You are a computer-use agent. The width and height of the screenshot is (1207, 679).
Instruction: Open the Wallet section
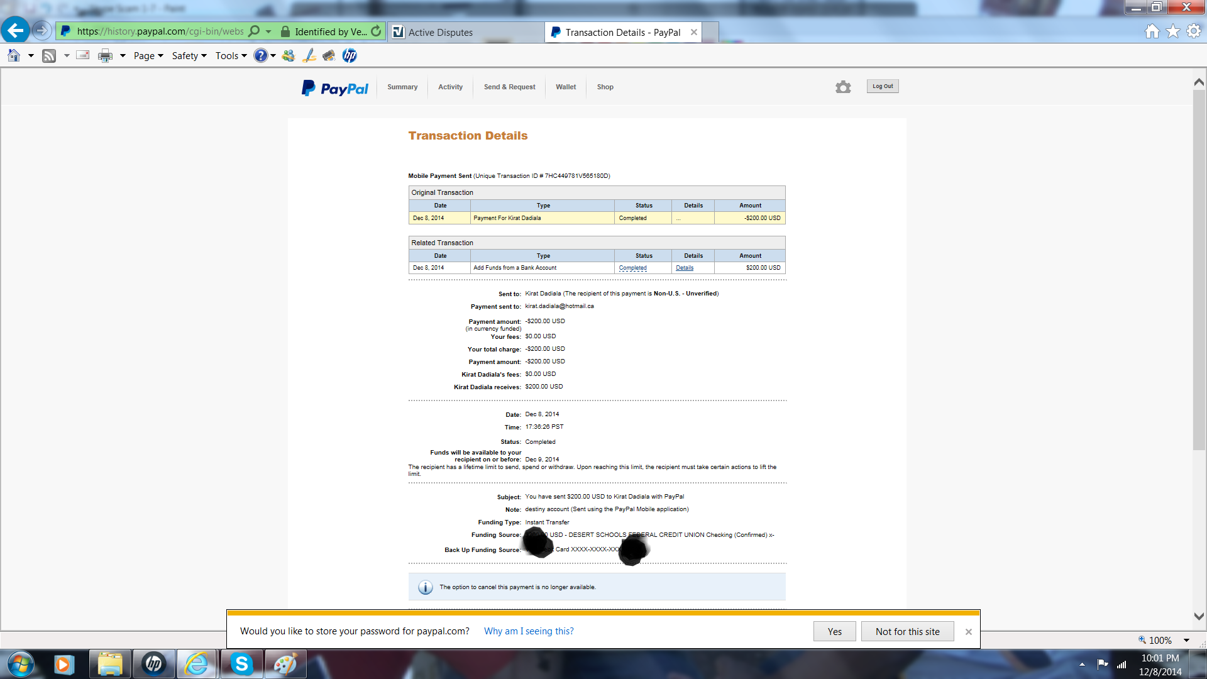click(566, 87)
